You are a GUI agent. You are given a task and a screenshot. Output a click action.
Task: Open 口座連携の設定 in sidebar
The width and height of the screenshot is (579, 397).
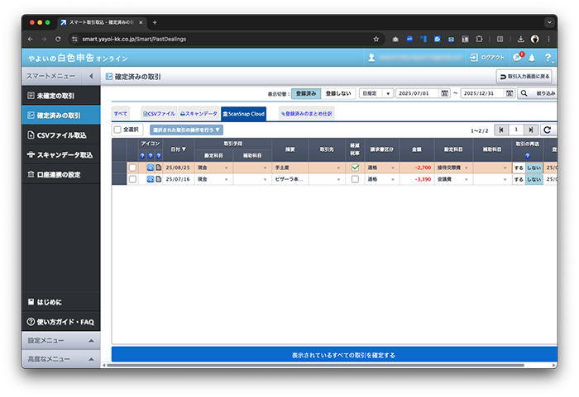61,174
